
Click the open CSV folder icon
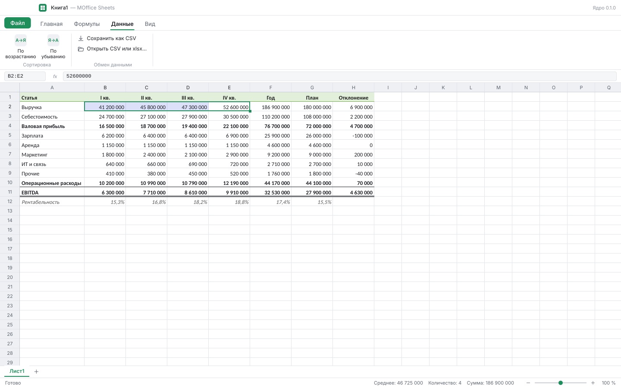(81, 49)
